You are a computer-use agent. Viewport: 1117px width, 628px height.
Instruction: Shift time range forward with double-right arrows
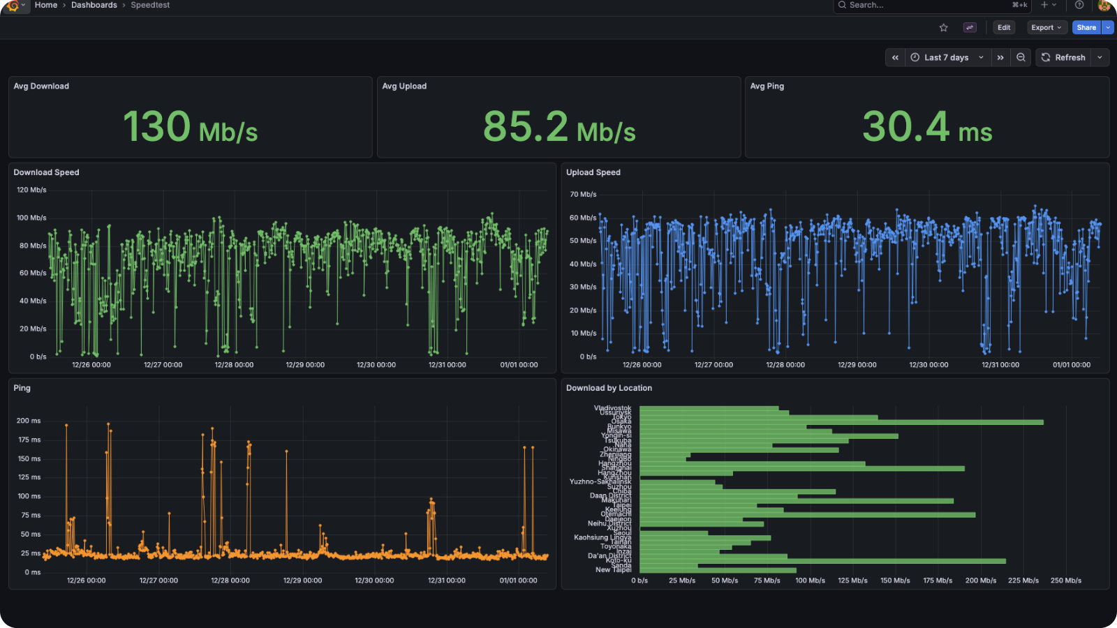pos(1000,57)
